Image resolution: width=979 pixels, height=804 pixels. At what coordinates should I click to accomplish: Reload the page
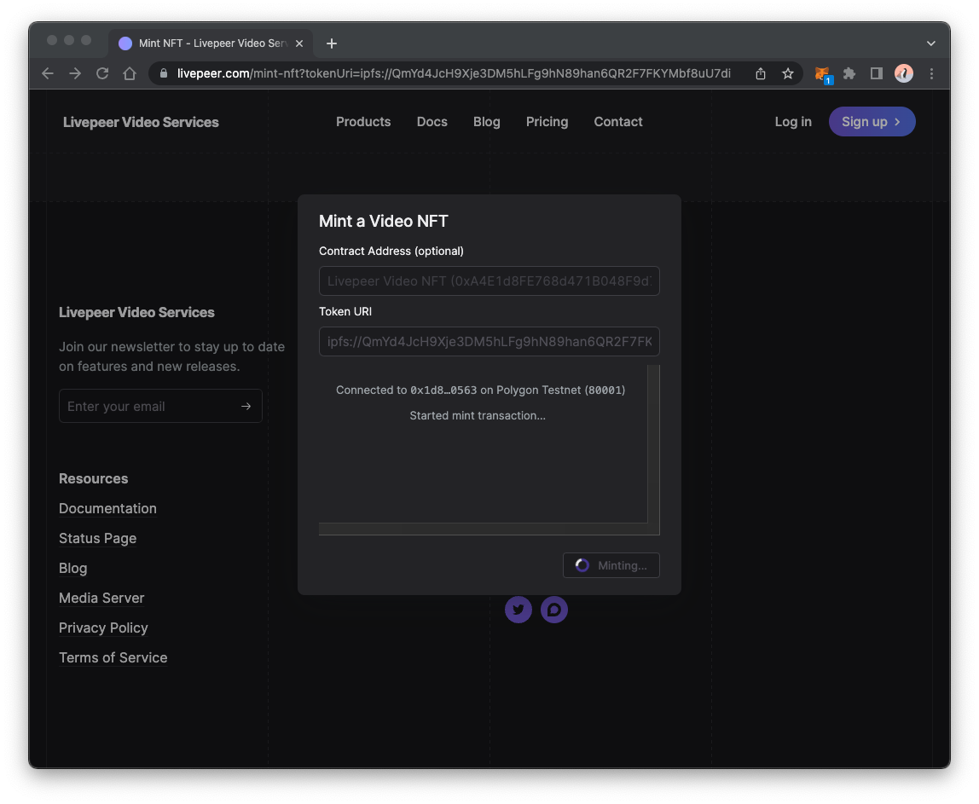[102, 73]
